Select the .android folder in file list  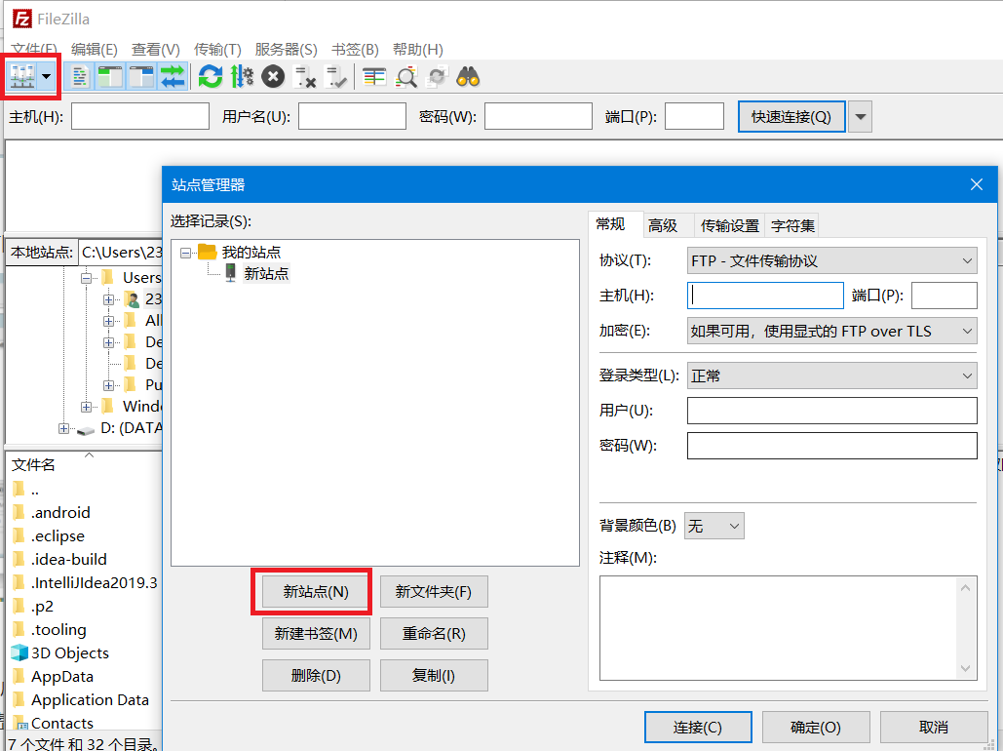click(x=60, y=512)
